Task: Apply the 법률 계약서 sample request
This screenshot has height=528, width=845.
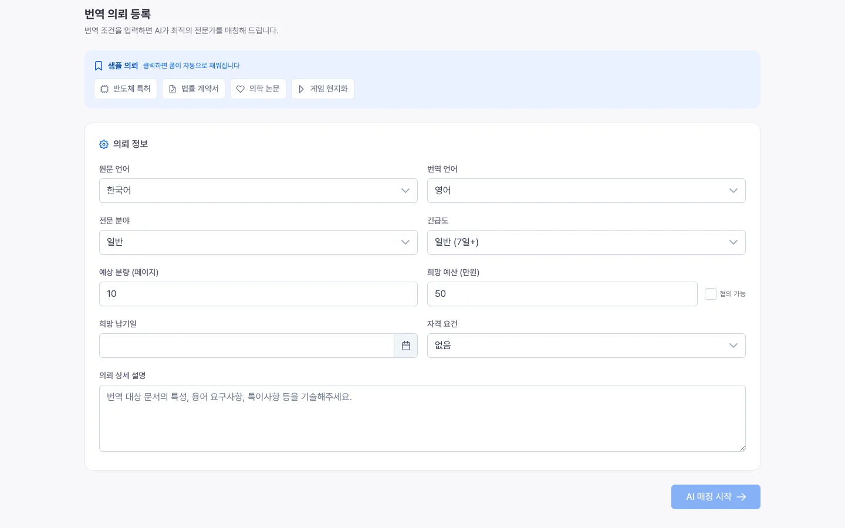Action: (x=194, y=89)
